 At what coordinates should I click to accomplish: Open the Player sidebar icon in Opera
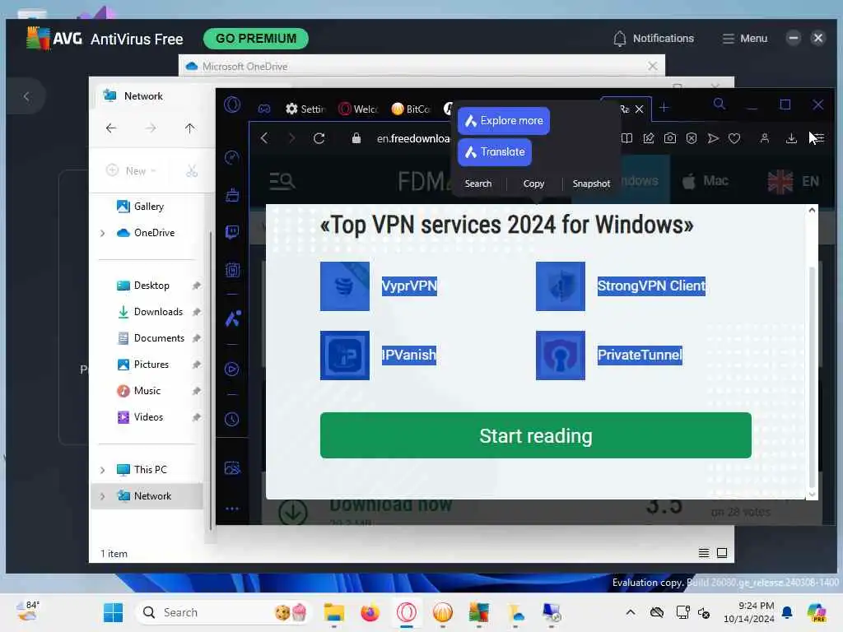pos(231,369)
